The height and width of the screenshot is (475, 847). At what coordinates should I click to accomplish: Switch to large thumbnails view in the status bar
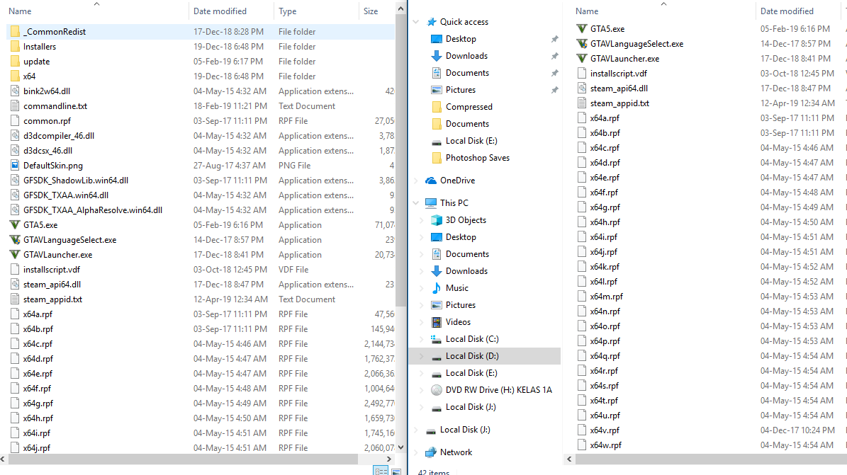397,470
